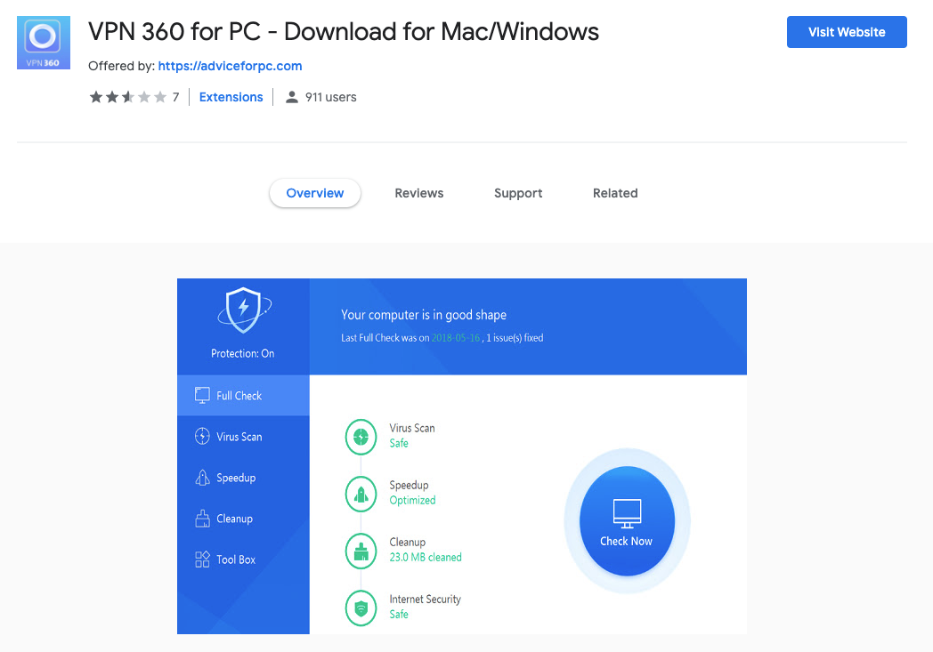Toggle Protection: On status
The height and width of the screenshot is (652, 933).
pyautogui.click(x=242, y=353)
